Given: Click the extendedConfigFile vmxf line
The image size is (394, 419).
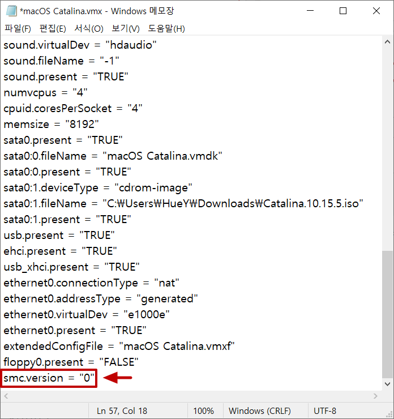Looking at the screenshot, I should [x=119, y=347].
